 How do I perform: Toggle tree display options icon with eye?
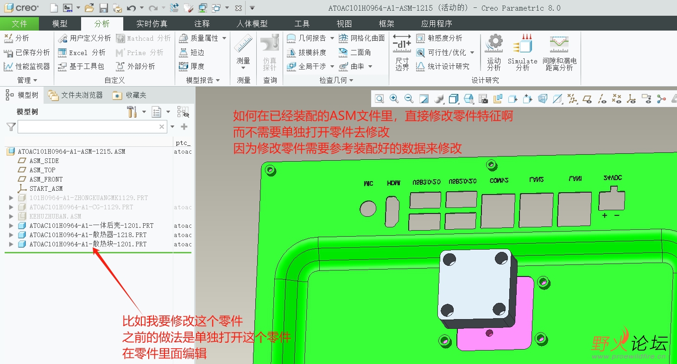tap(183, 112)
